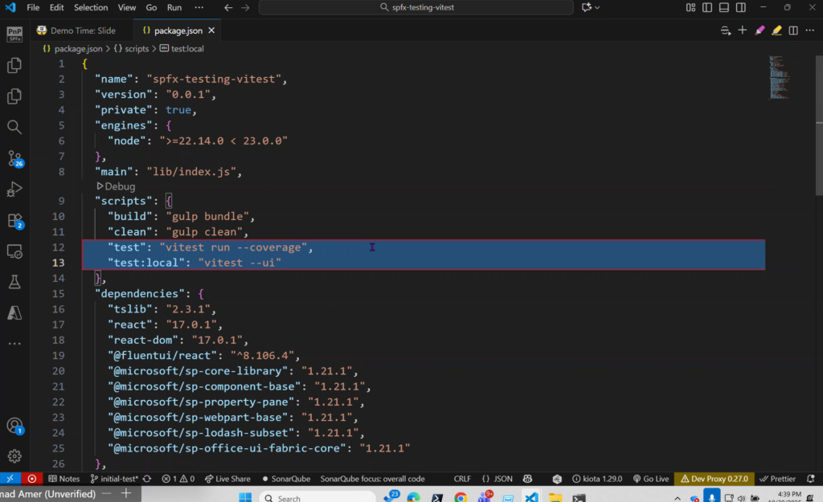Open the editor More Actions ellipsis menu

pos(810,31)
